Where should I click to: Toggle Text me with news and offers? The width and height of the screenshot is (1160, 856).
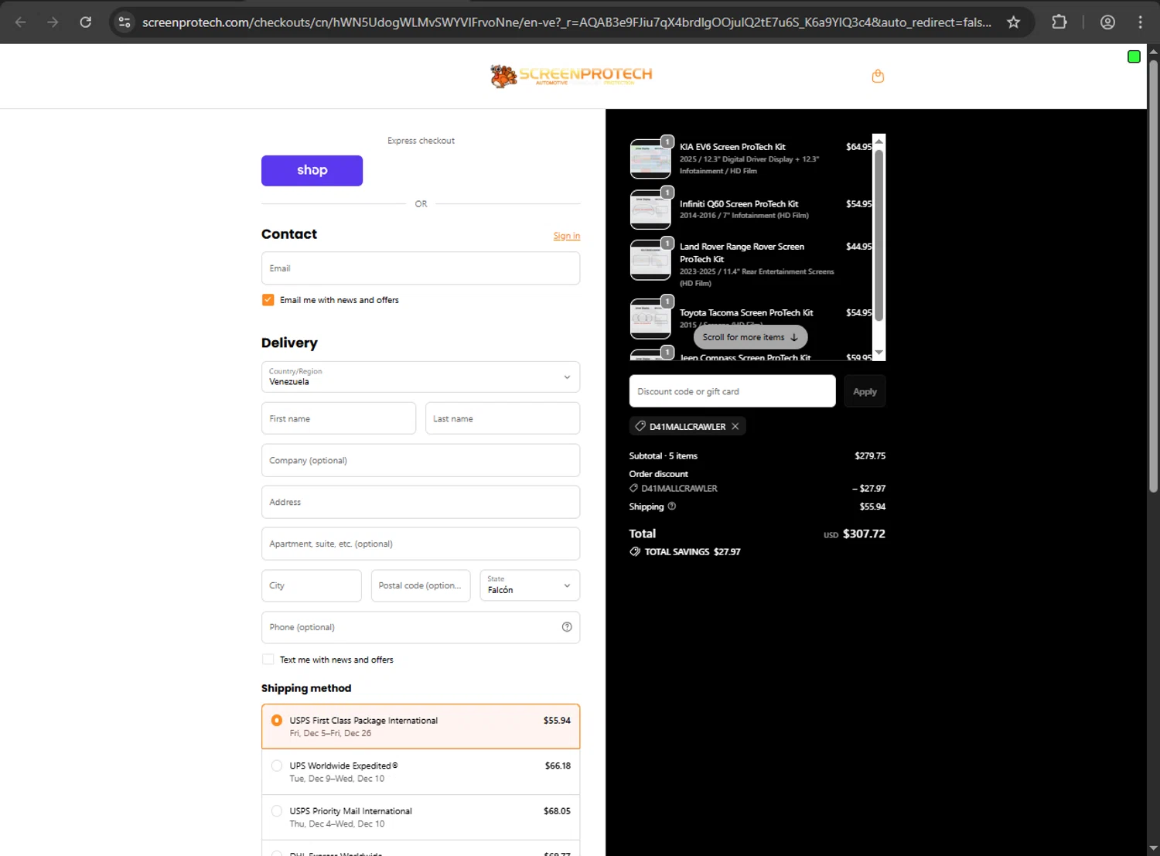[268, 660]
